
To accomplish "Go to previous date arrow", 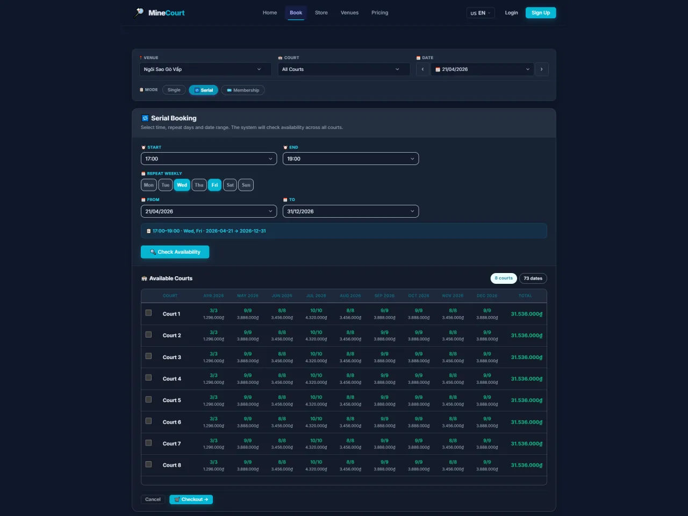I will tap(423, 69).
